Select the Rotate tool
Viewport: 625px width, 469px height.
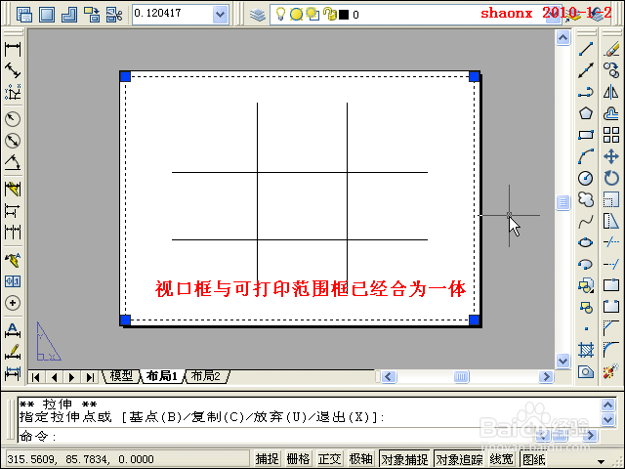click(x=611, y=178)
